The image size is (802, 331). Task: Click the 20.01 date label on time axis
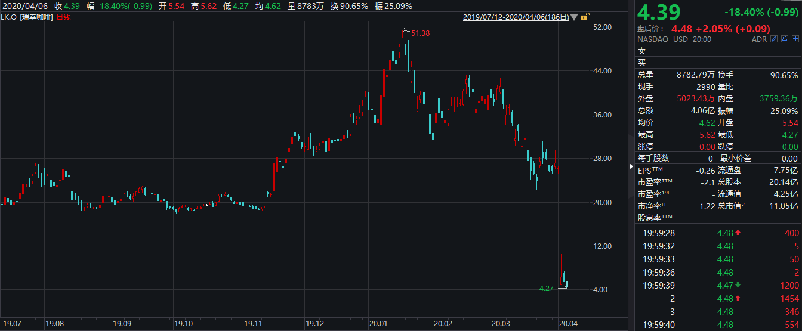click(x=378, y=324)
